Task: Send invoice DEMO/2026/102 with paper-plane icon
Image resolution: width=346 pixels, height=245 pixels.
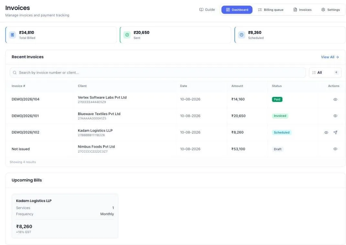Action: (x=335, y=133)
